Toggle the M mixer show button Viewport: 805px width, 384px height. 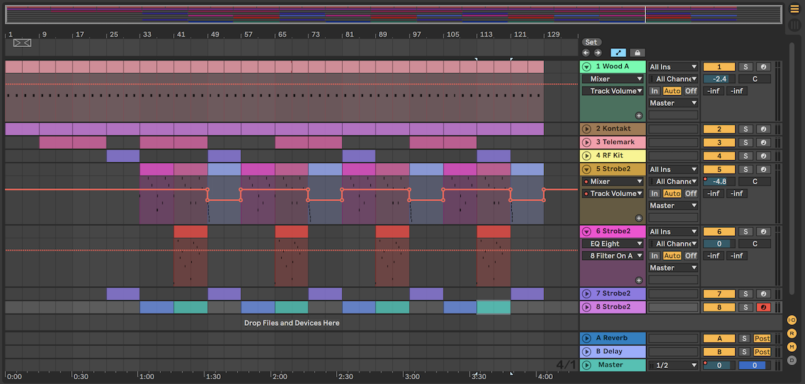coord(792,347)
